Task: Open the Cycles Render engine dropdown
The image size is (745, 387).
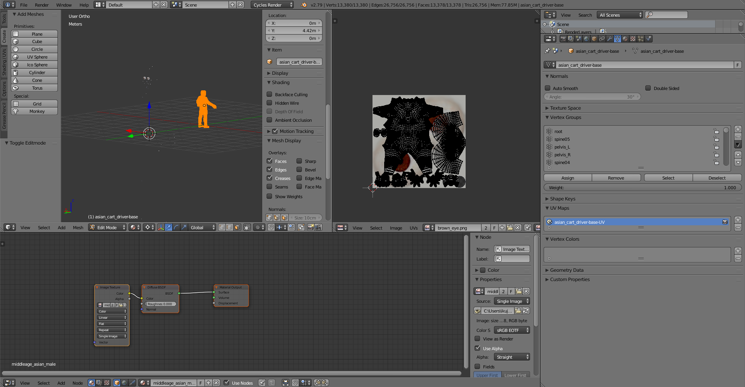Action: pyautogui.click(x=272, y=5)
